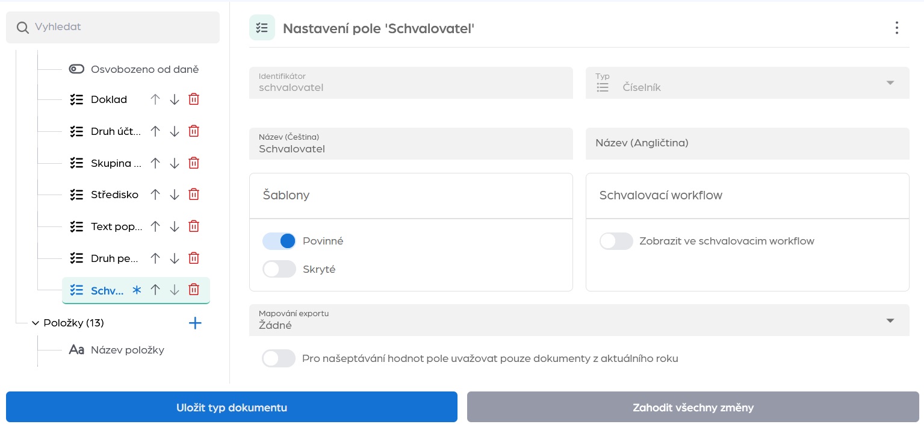Delete the Text pop... field
The width and height of the screenshot is (924, 430).
[194, 226]
